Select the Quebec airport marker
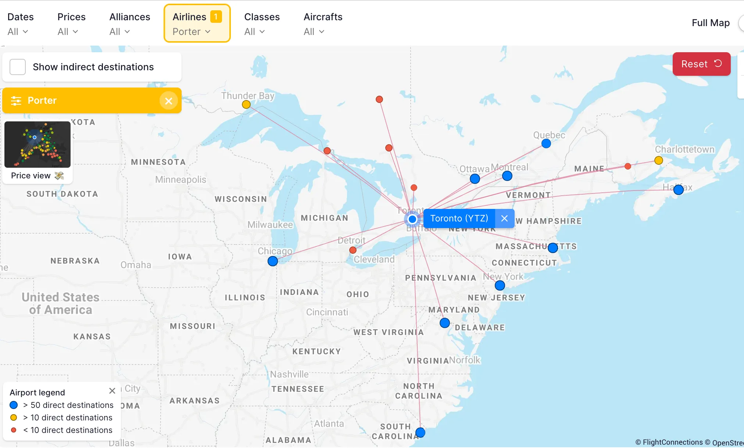Screen dimensions: 744x448 (546, 143)
